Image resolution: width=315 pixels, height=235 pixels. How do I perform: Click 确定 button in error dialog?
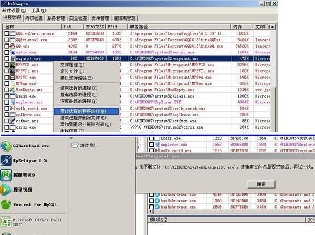[x=261, y=184]
